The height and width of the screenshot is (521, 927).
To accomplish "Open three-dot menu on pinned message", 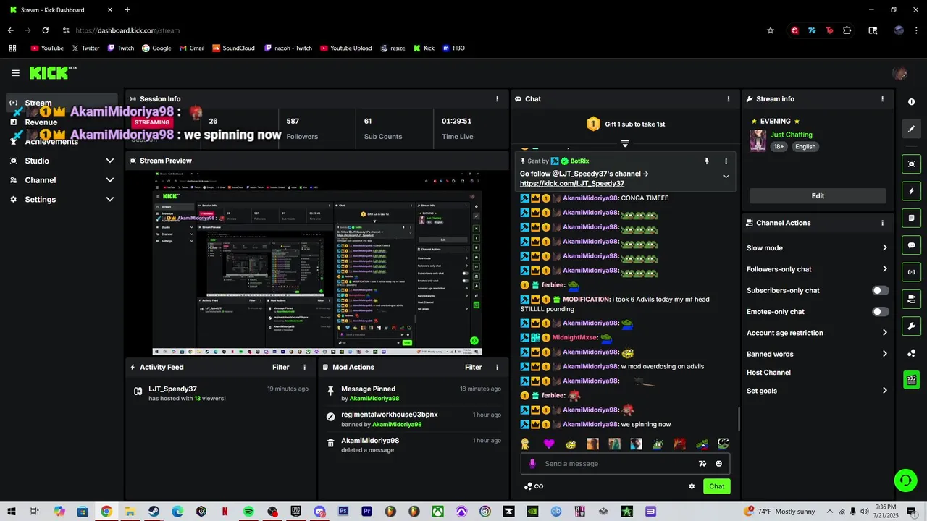I will [726, 161].
